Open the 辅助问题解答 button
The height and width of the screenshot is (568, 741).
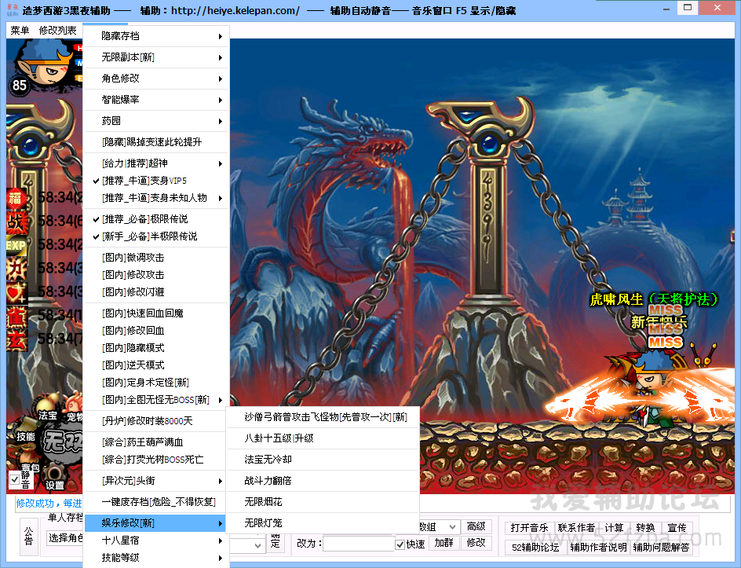[x=661, y=548]
